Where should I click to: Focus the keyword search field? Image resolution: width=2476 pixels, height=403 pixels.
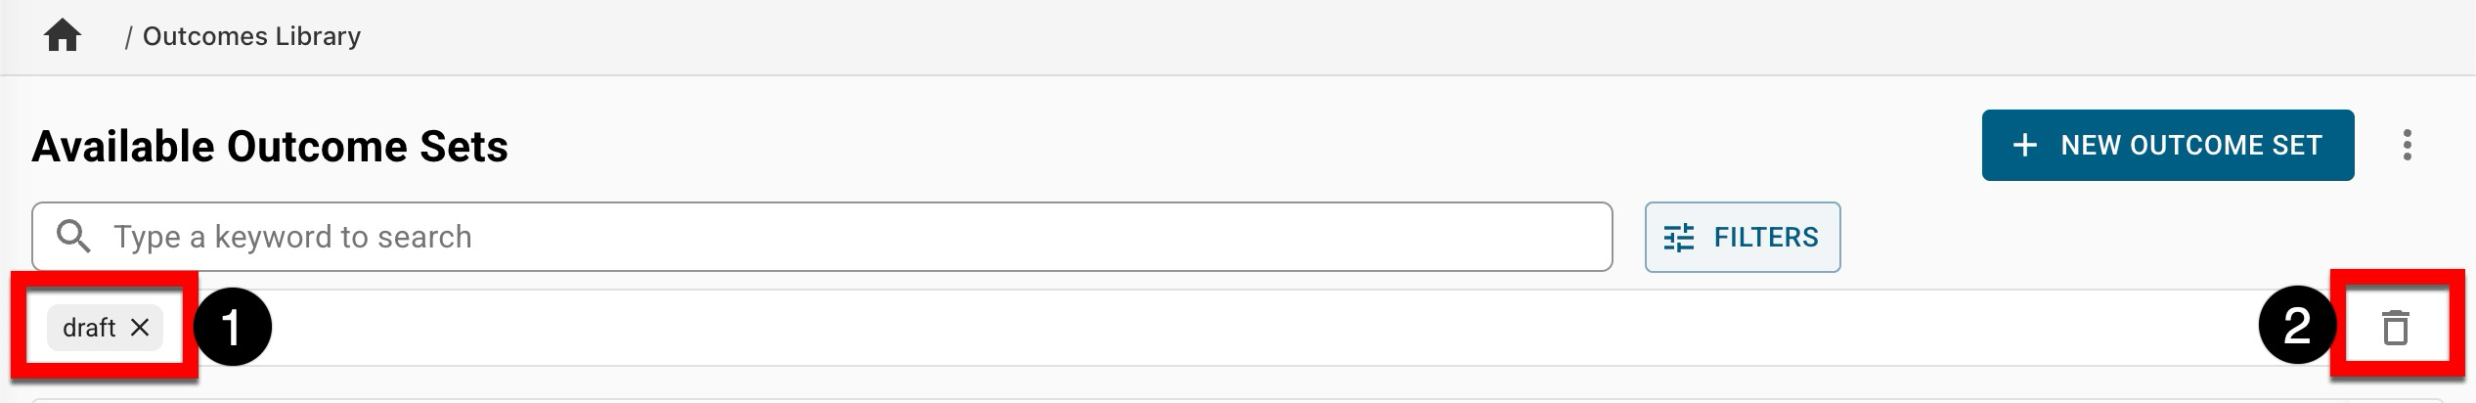point(821,237)
